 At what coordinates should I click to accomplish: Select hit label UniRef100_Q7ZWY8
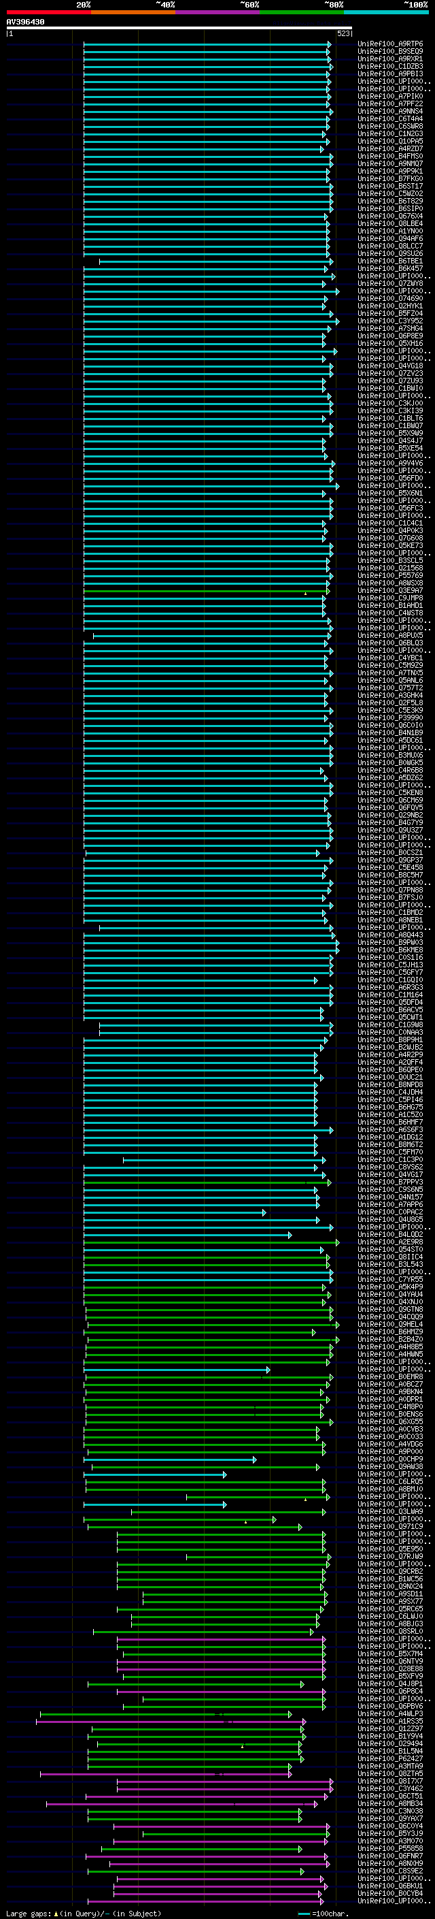(x=390, y=283)
